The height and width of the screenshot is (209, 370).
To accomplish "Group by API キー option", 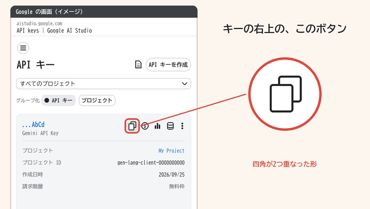I will [58, 100].
